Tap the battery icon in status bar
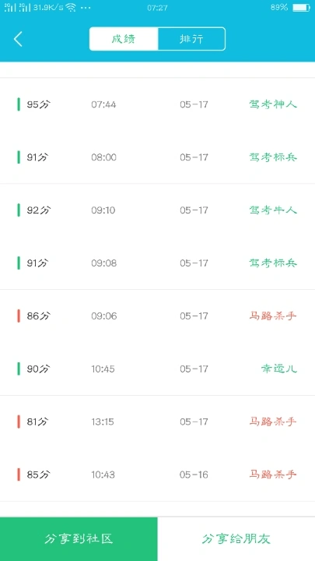 [301, 8]
